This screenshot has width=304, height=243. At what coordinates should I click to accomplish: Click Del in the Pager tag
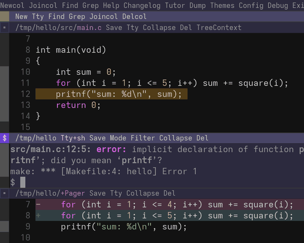point(170,193)
